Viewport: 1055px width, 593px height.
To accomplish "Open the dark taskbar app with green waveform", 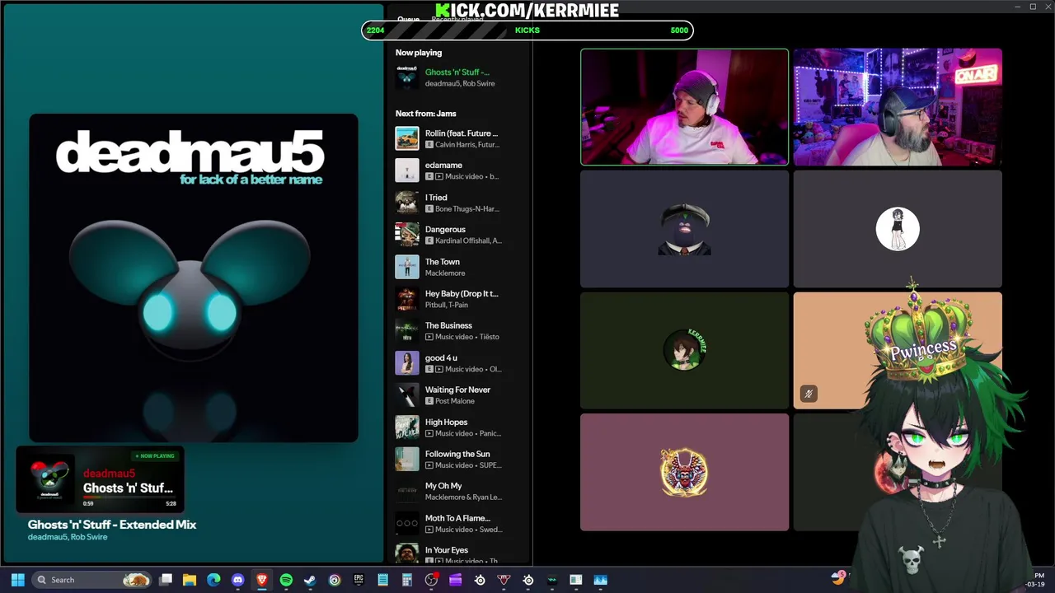I will tap(551, 580).
